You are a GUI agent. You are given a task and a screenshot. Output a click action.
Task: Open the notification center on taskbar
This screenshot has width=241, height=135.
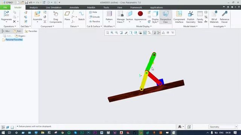(235, 132)
